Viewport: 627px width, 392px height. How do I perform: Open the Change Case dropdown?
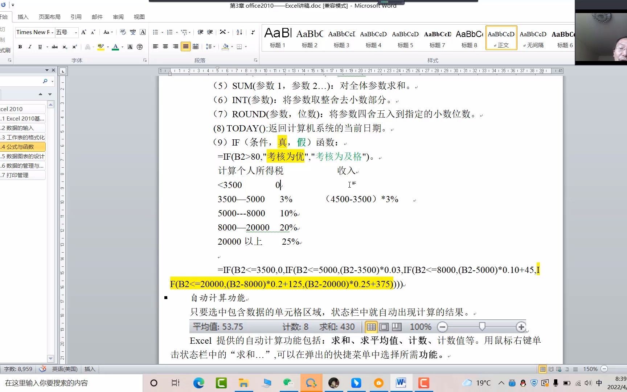click(x=108, y=32)
